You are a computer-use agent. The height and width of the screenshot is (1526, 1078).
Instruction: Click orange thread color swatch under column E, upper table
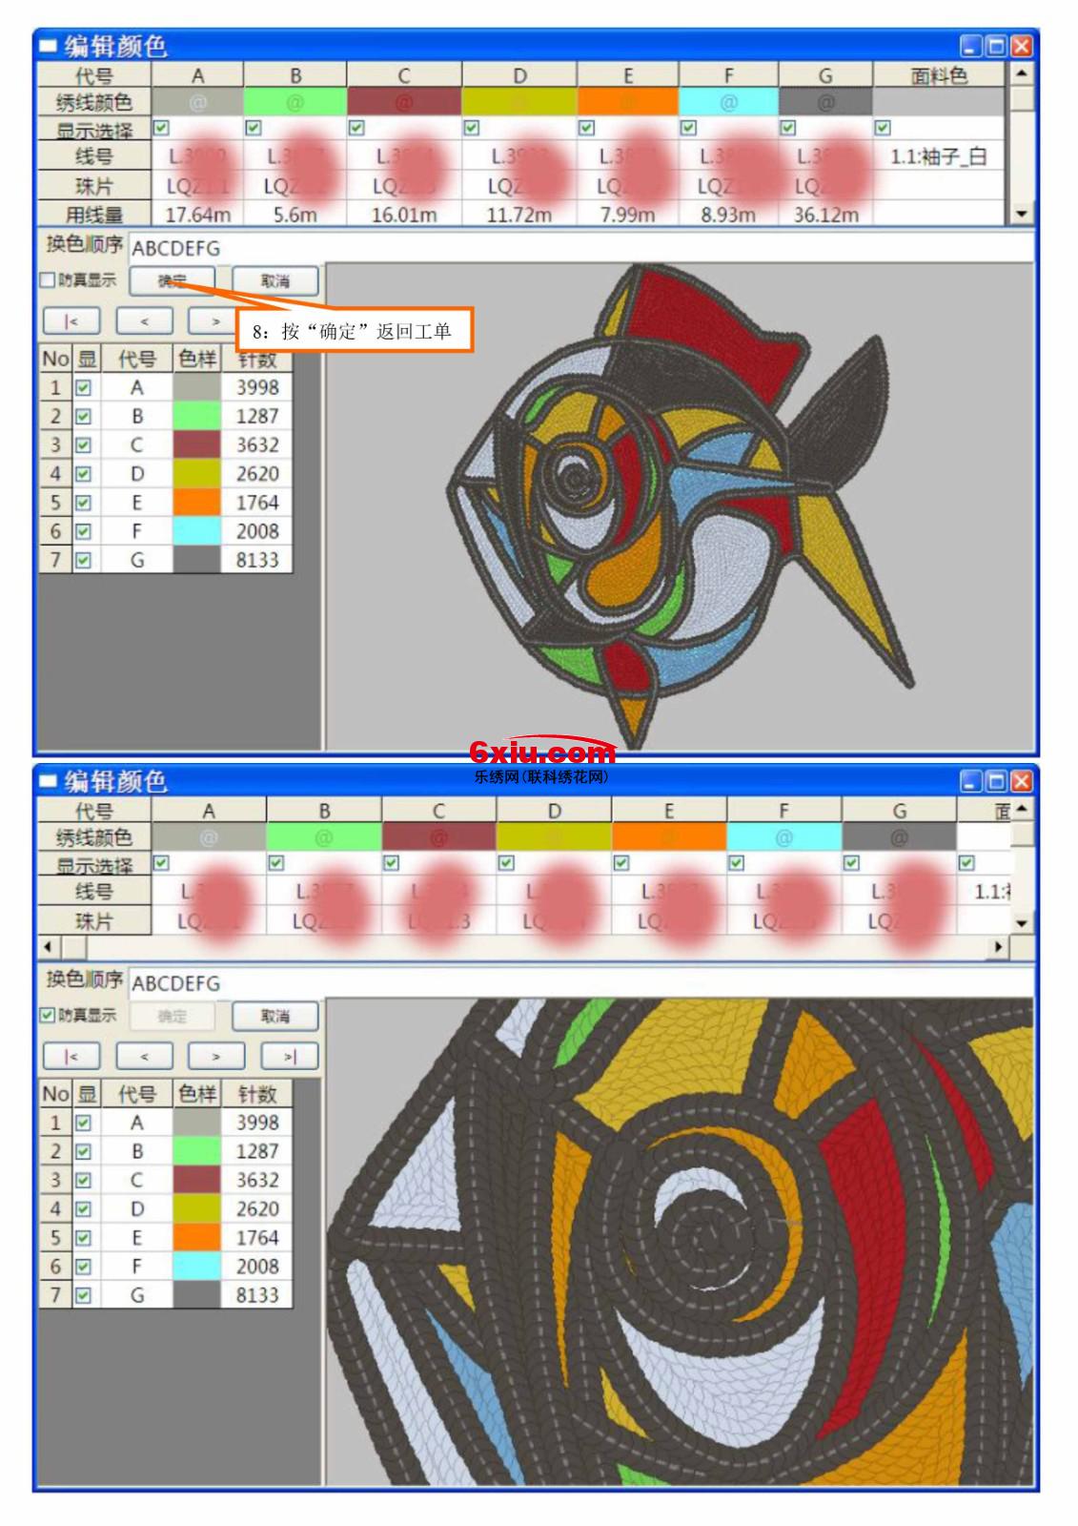[x=627, y=102]
